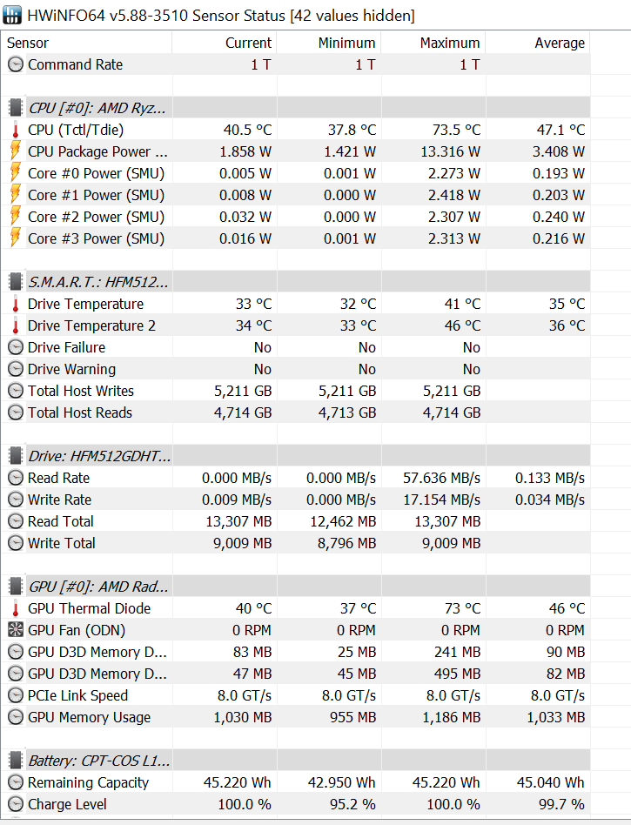This screenshot has width=631, height=825.
Task: Click the HWiNFO64 title bar app icon
Action: pos(15,16)
